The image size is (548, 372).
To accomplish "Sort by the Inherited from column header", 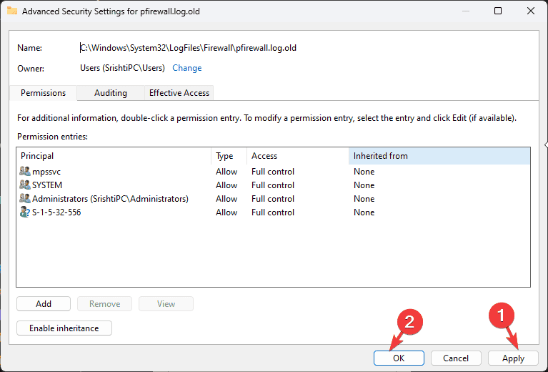I will [439, 156].
